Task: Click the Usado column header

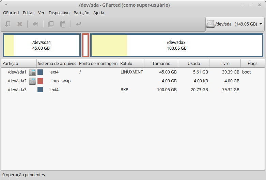Action: click(x=194, y=64)
